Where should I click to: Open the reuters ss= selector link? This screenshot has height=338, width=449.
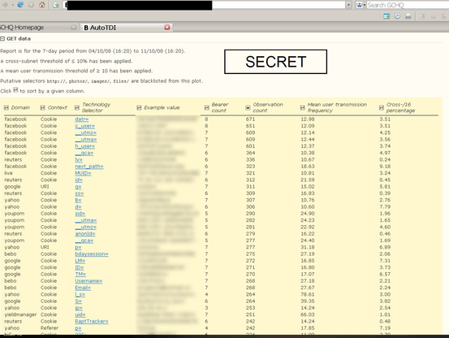click(x=80, y=193)
